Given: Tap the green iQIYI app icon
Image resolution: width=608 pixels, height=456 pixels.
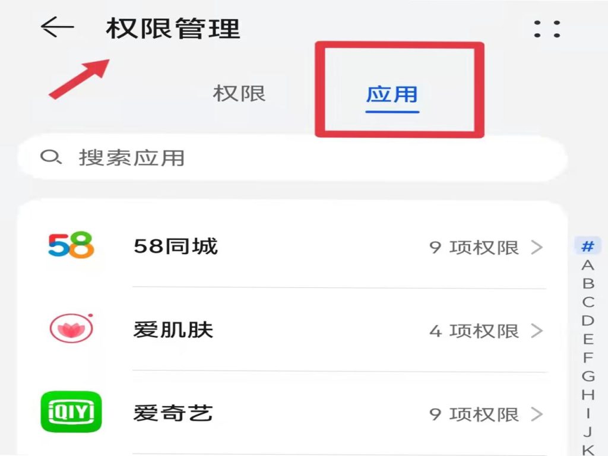Looking at the screenshot, I should [x=71, y=411].
